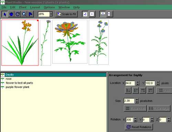
Task: Open the Options menu
Action: click(x=49, y=7)
